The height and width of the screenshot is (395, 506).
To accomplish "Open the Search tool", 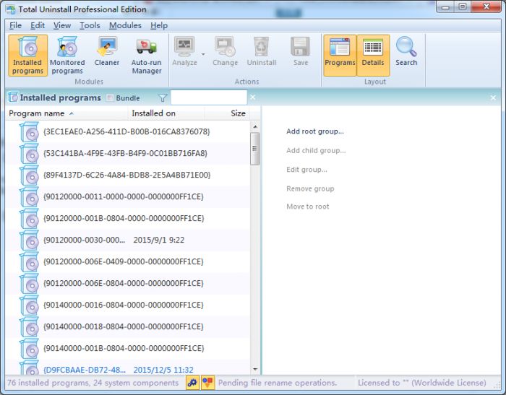I will tap(406, 51).
